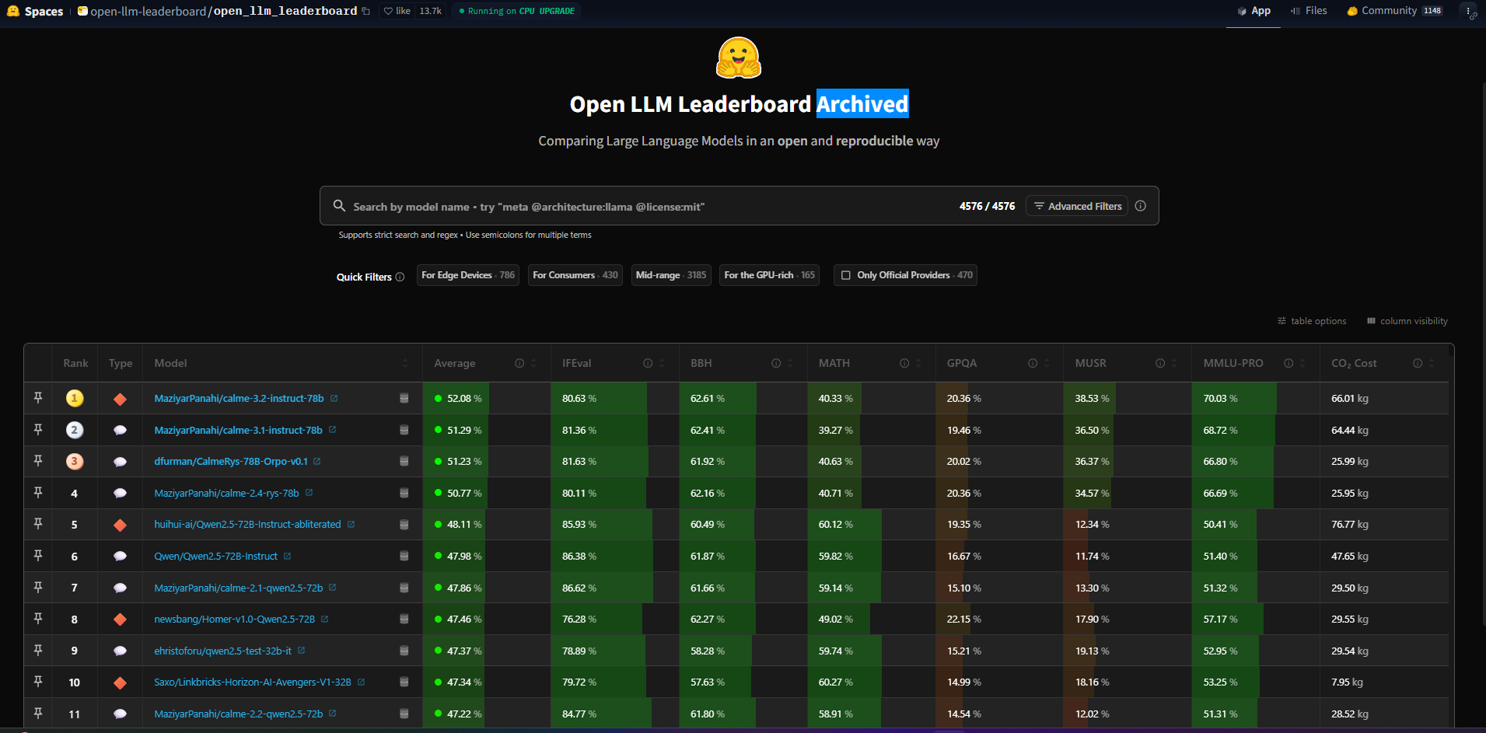The image size is (1486, 733).
Task: Open external link icon for calme-3.2-instruct-78b
Action: pyautogui.click(x=334, y=398)
